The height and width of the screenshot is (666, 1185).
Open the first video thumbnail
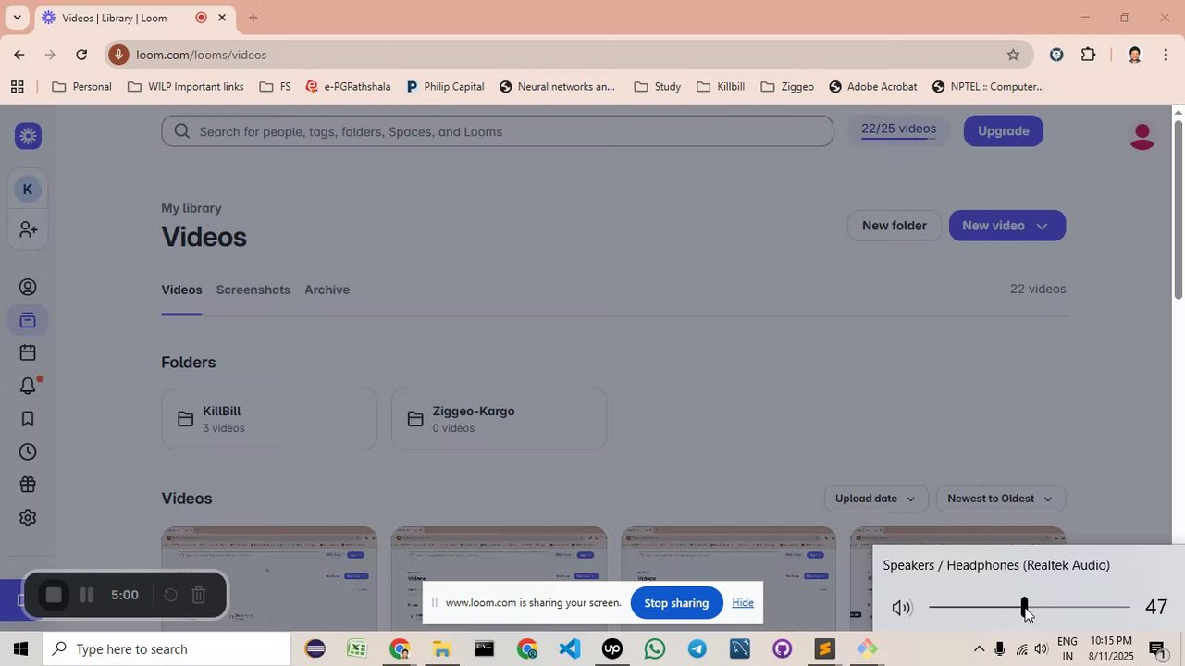269,579
